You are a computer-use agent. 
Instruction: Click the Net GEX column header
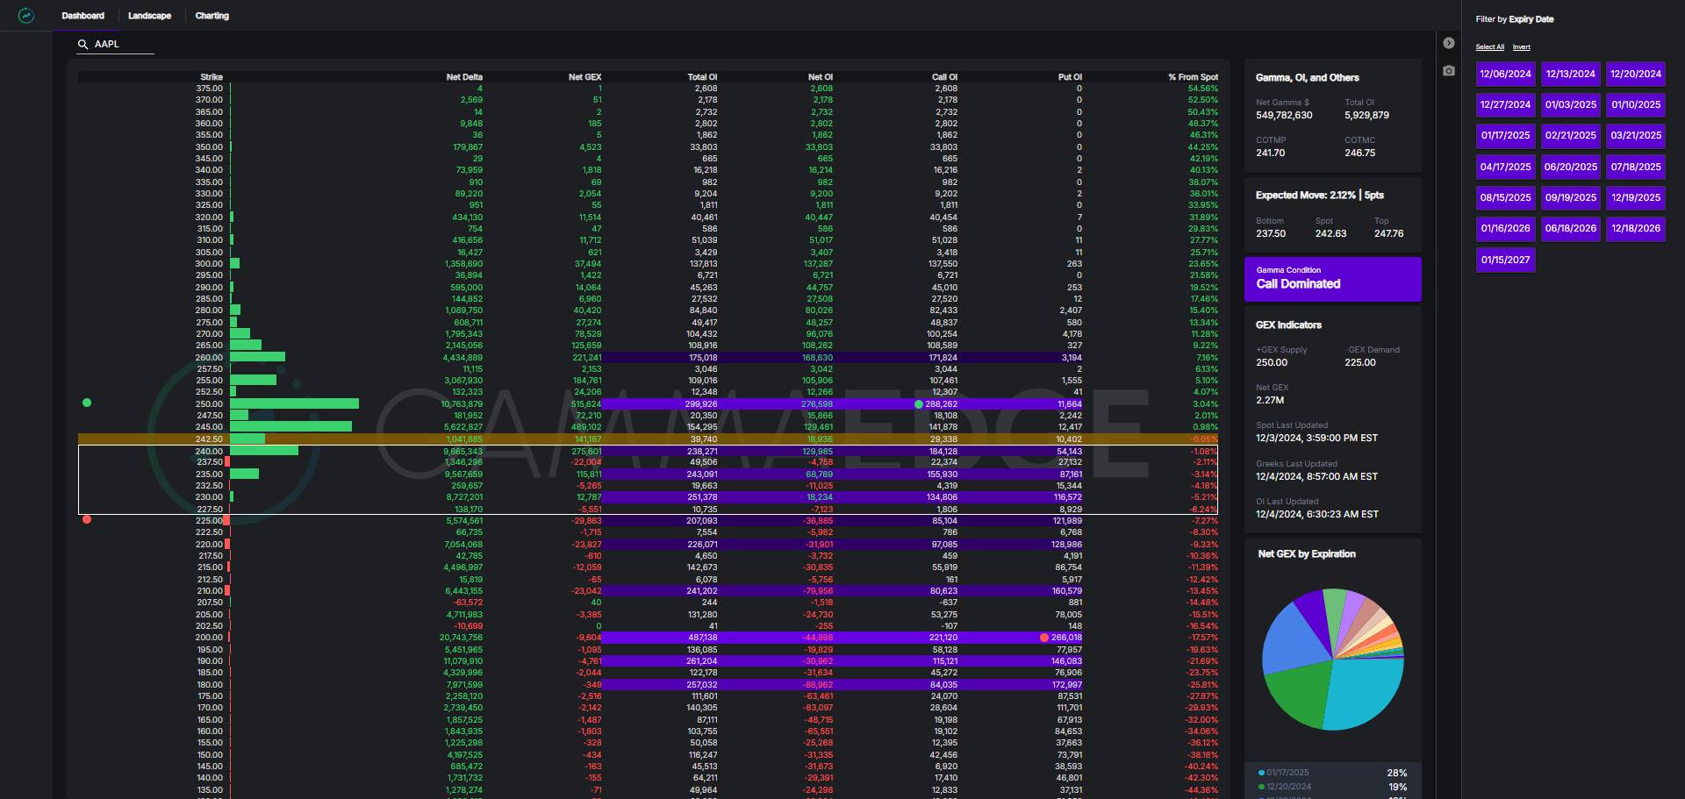pyautogui.click(x=584, y=77)
